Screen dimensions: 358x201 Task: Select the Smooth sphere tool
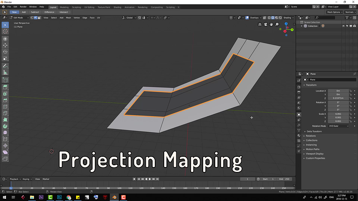[5, 133]
